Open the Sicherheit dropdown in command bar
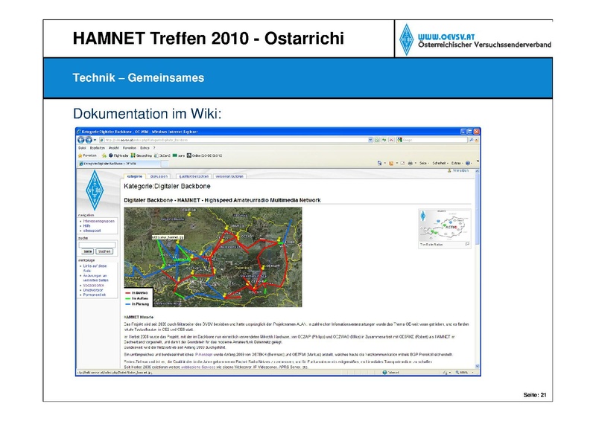 tap(440, 163)
